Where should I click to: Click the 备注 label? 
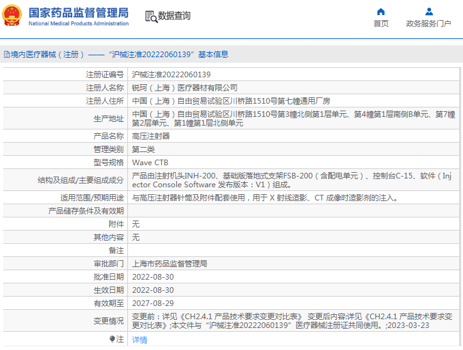(116, 251)
